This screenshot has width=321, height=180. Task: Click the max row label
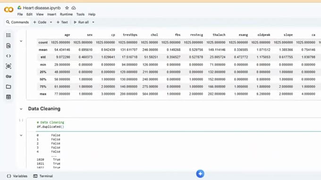pyautogui.click(x=43, y=94)
